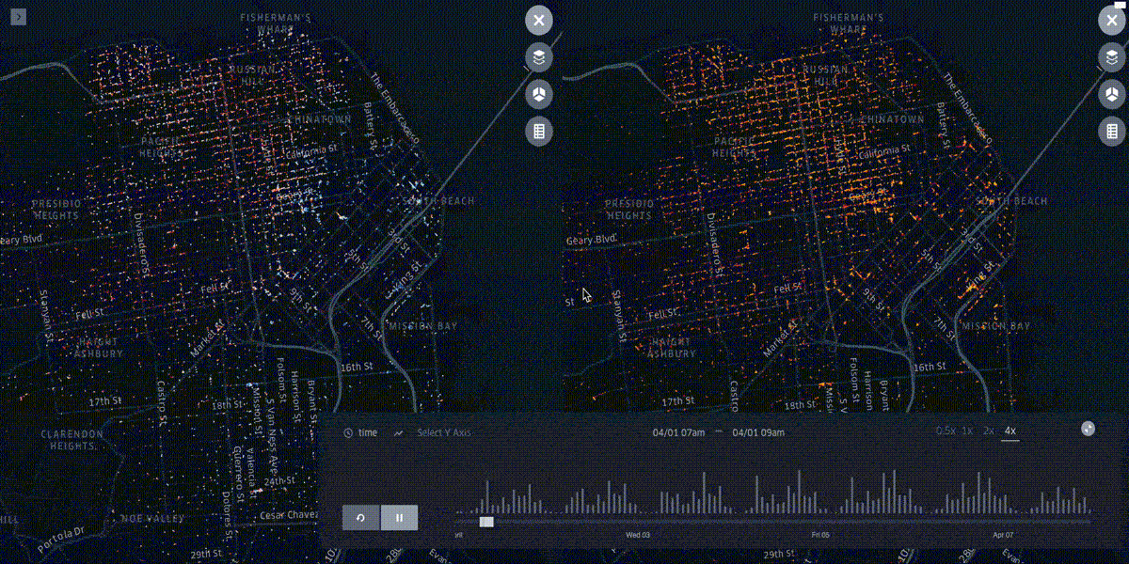This screenshot has width=1129, height=564.
Task: Click the time range slider handle
Action: point(486,522)
